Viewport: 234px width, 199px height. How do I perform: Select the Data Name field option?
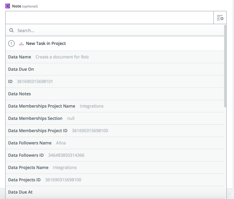(115, 57)
